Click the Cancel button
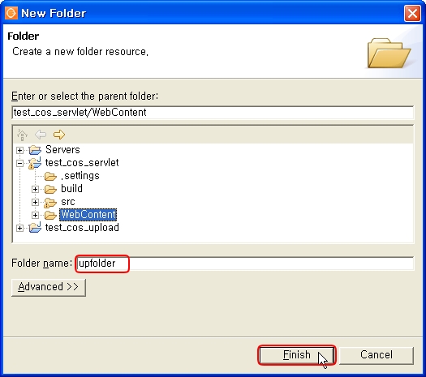This screenshot has height=377, width=426. [377, 355]
